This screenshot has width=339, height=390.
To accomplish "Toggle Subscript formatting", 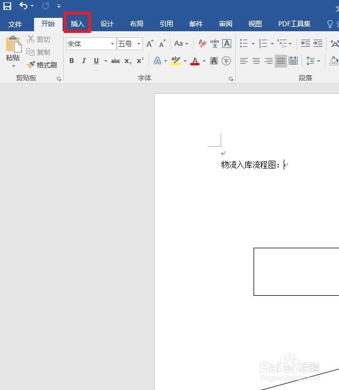I will coord(128,61).
